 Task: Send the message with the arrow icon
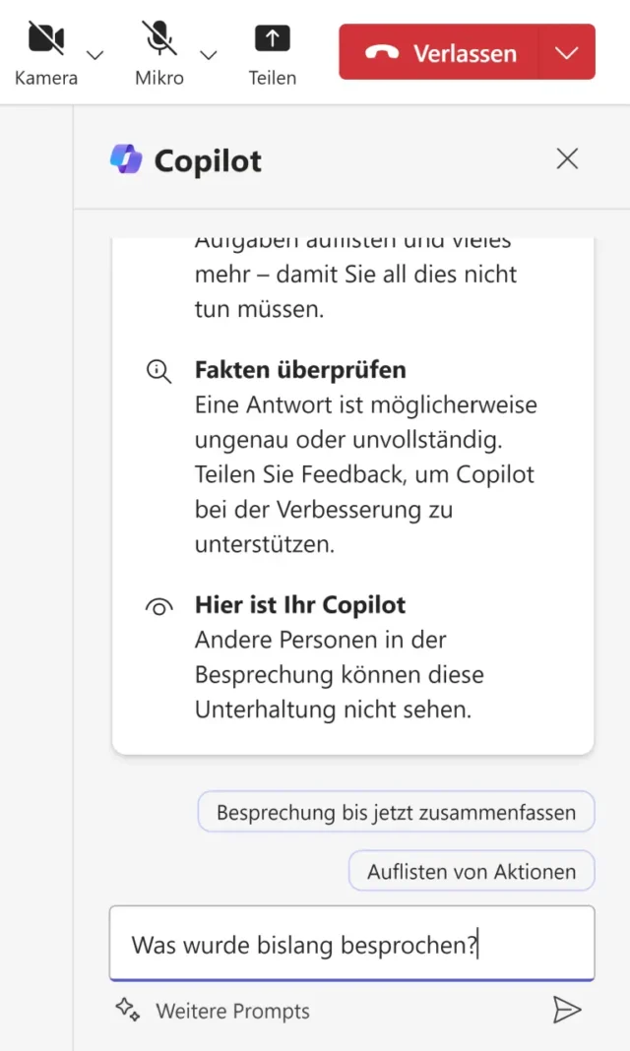567,1010
